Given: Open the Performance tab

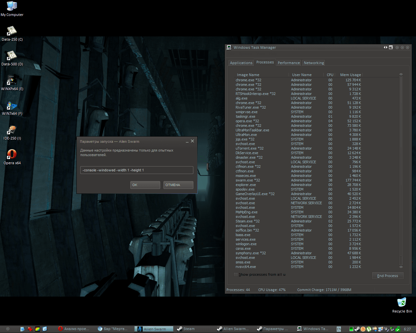Looking at the screenshot, I should point(289,63).
